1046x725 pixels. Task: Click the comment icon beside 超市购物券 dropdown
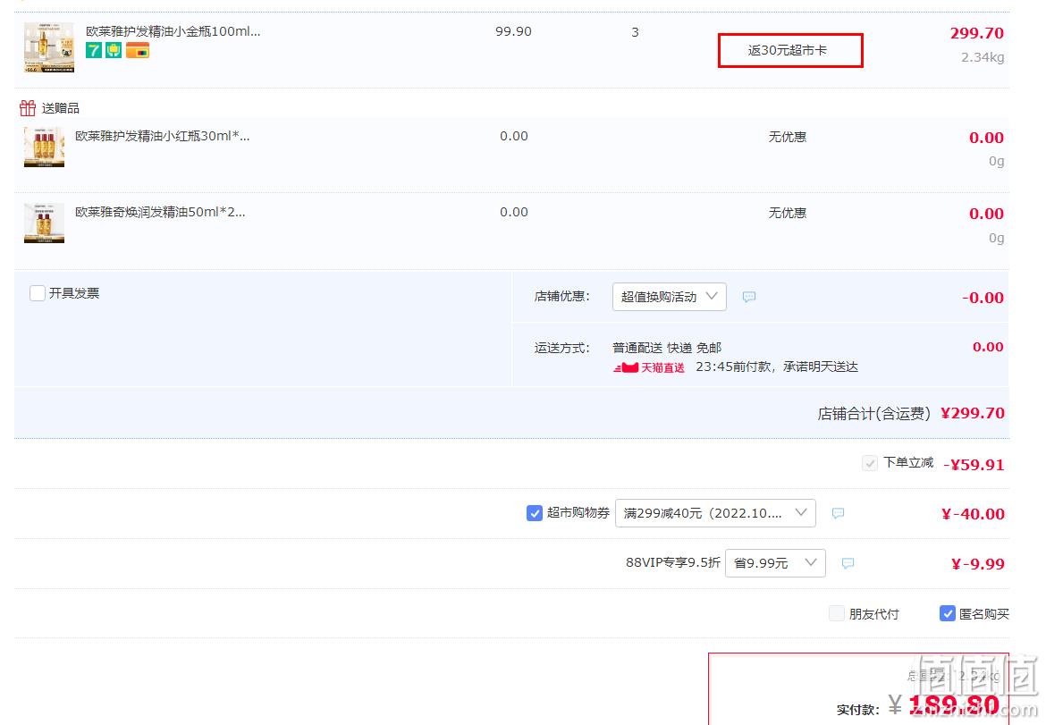(x=839, y=513)
